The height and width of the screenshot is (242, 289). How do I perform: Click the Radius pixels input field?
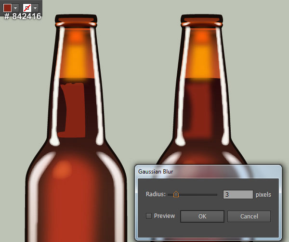238,195
